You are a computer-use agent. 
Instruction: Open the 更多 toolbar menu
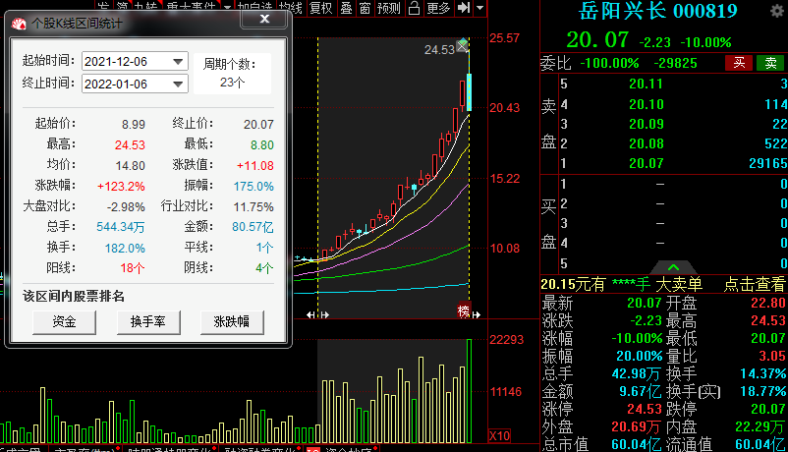[x=438, y=8]
